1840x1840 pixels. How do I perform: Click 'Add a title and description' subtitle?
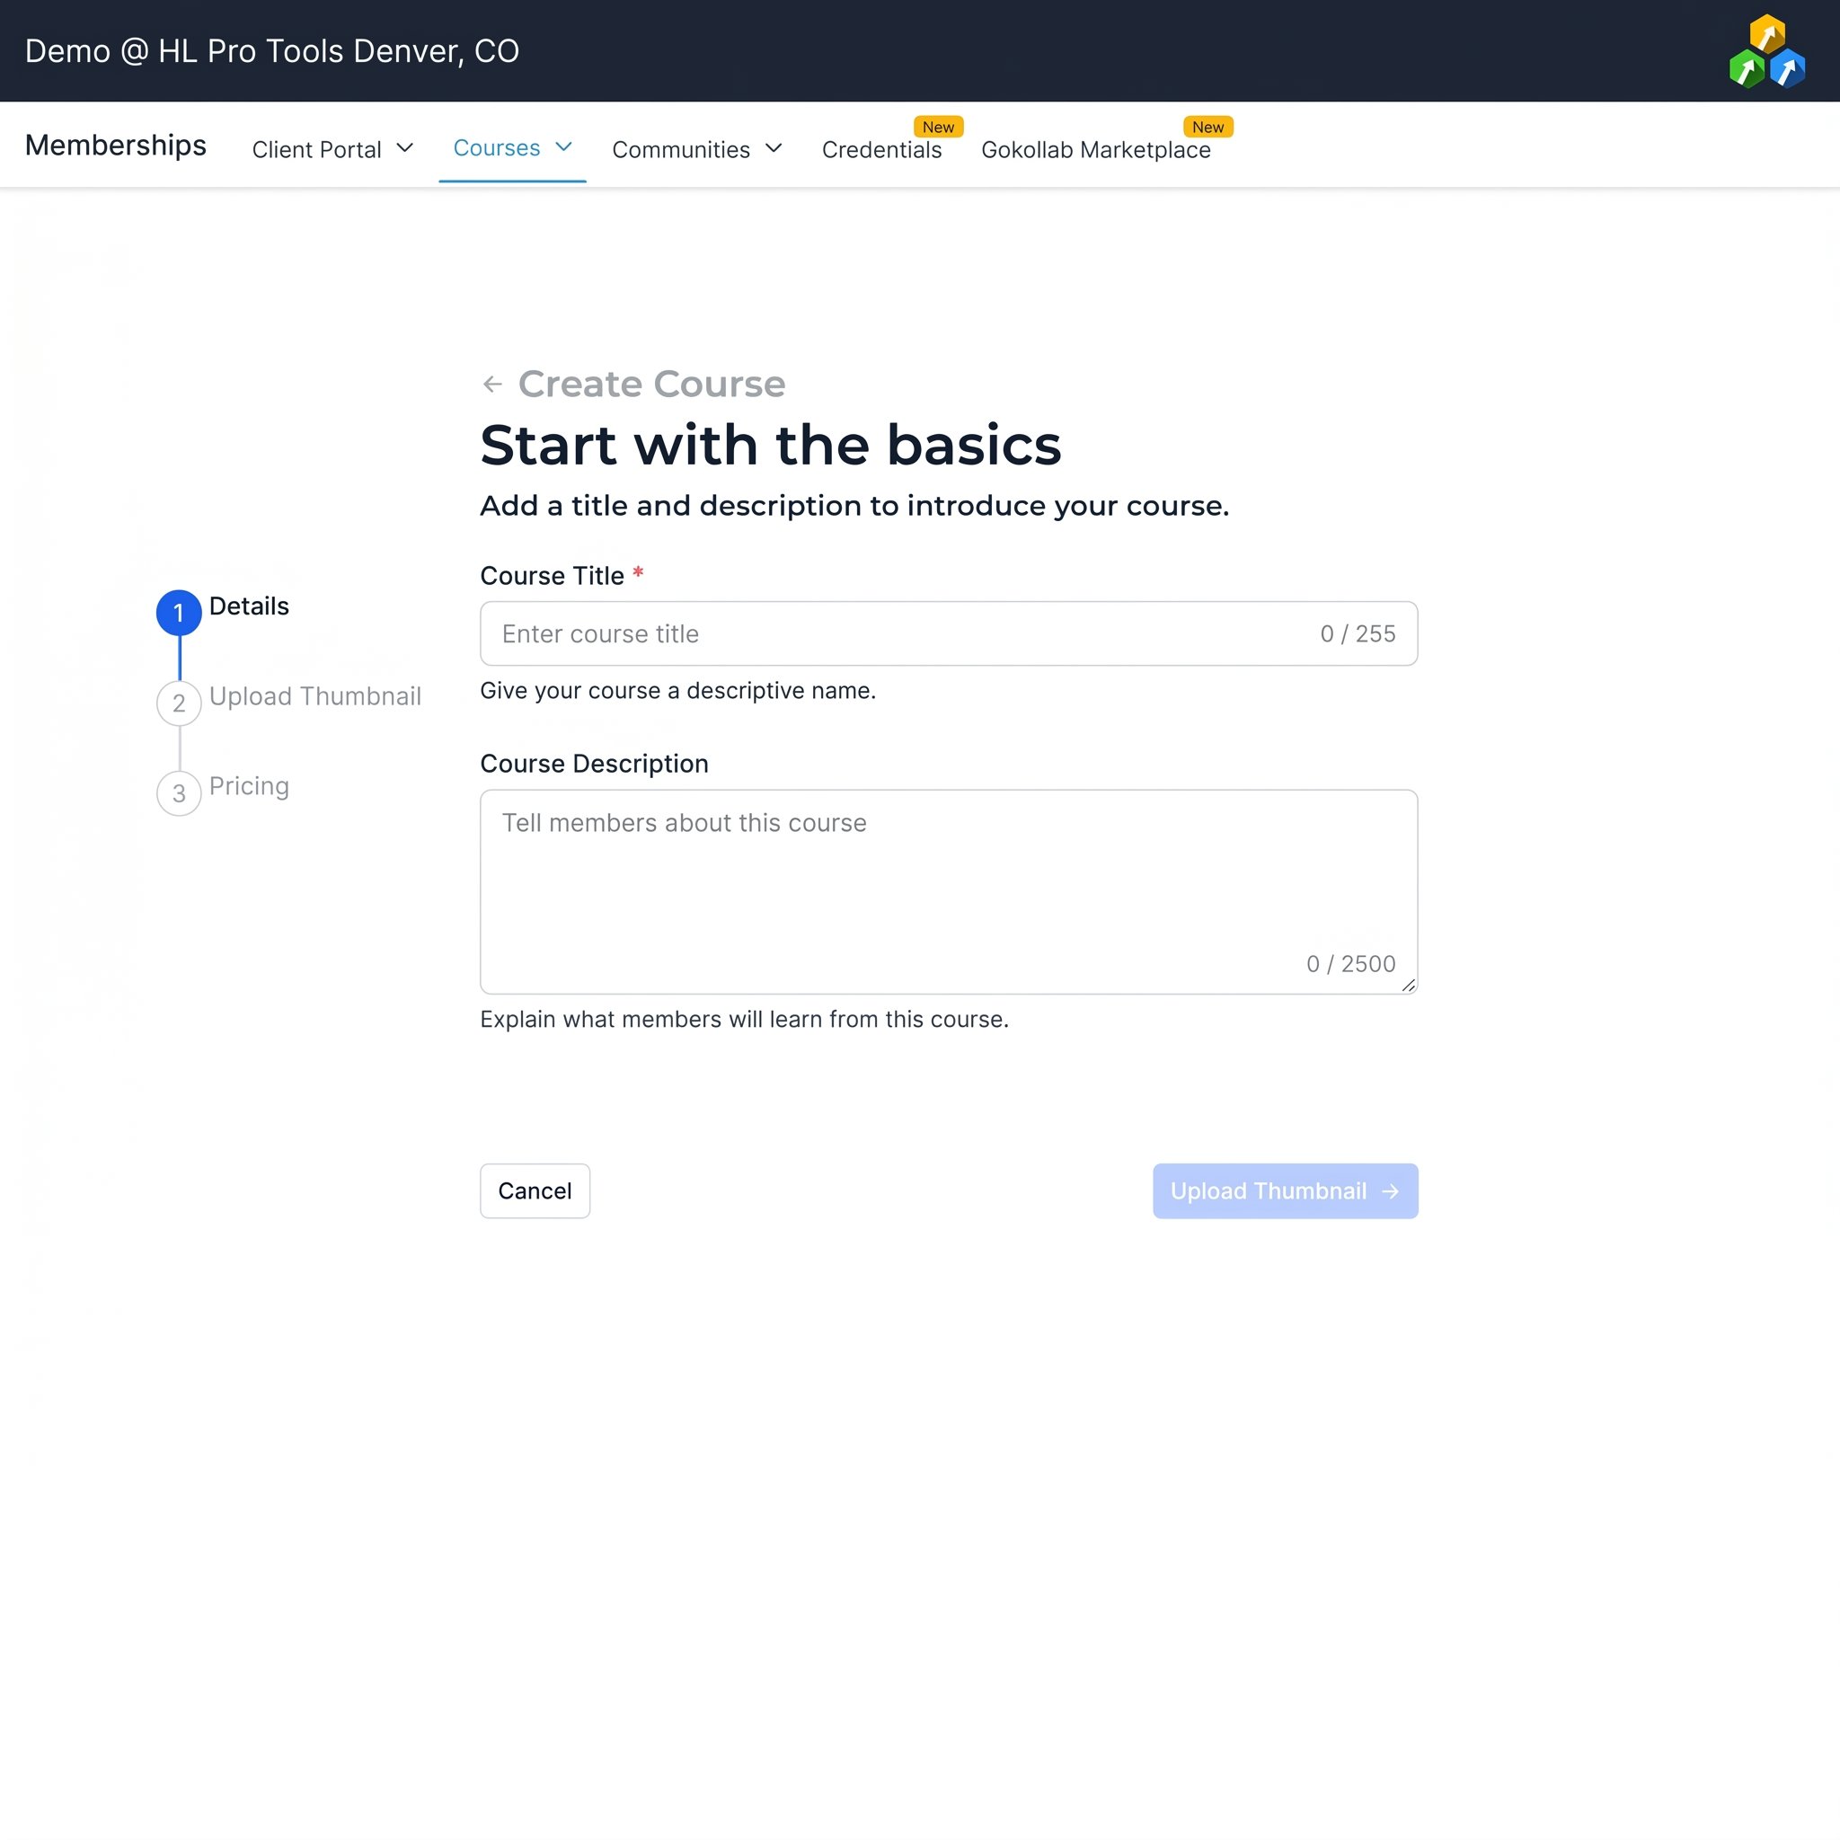click(x=854, y=506)
